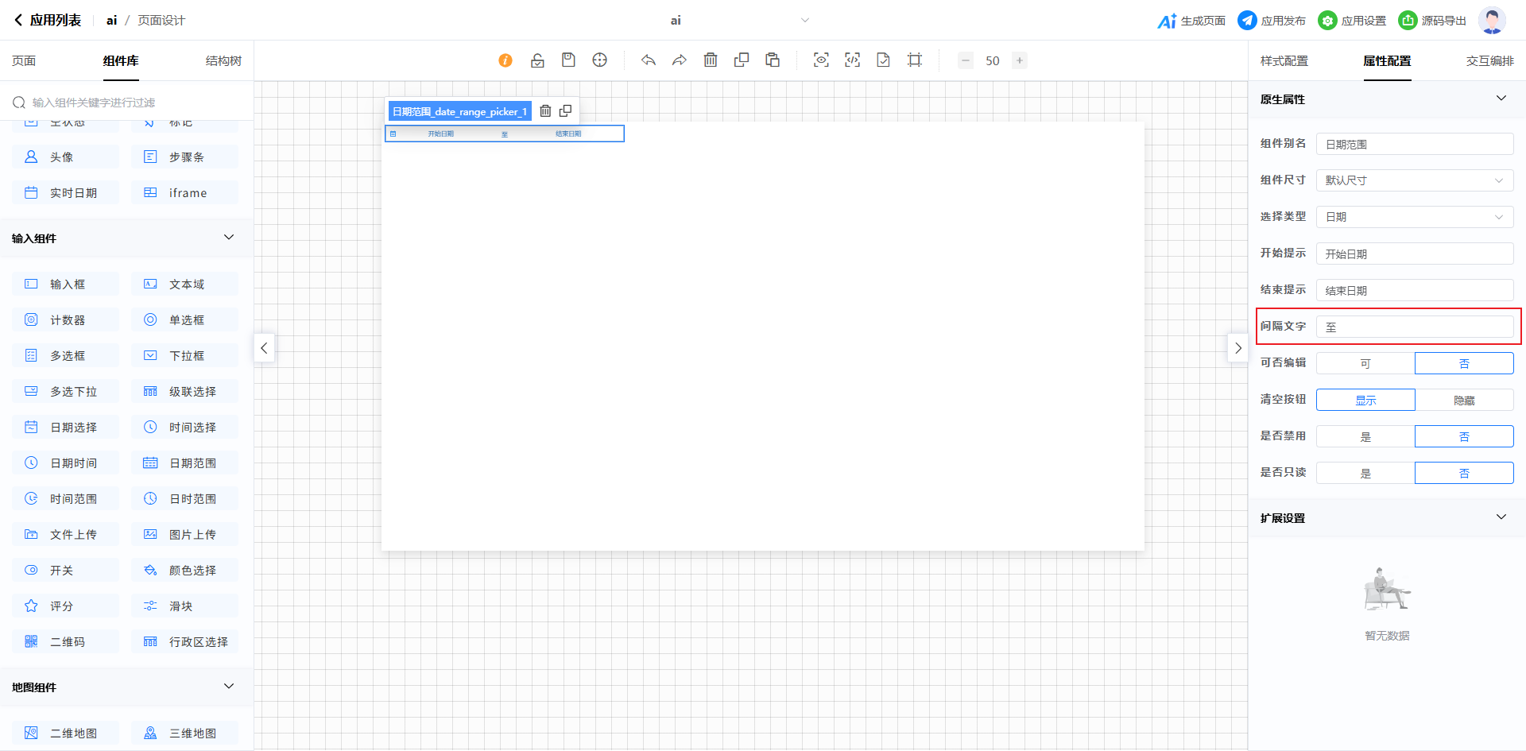Viewport: 1526px width, 751px height.
Task: Click the undo arrow icon
Action: pos(649,60)
